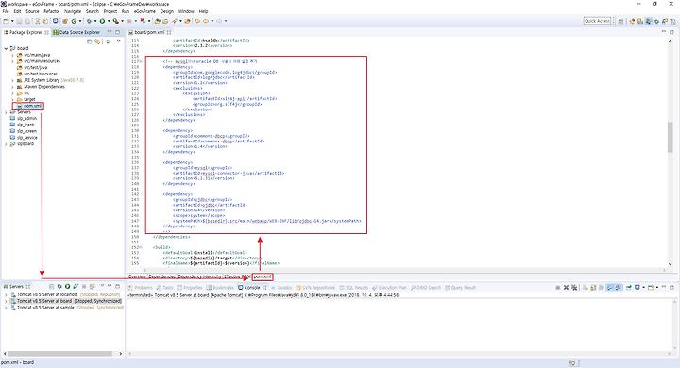The image size is (680, 368).
Task: Click the Last Edit Location toolbar icon
Action: (x=196, y=21)
